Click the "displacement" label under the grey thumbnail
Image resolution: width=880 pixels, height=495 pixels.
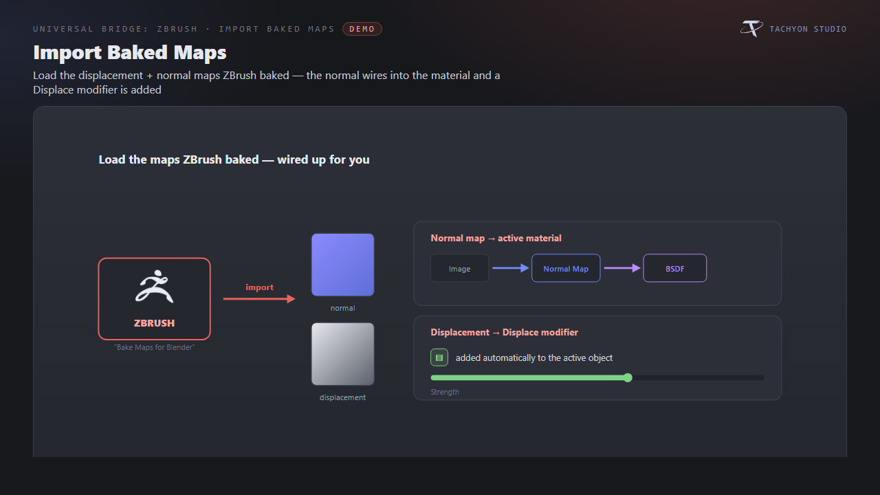point(342,397)
